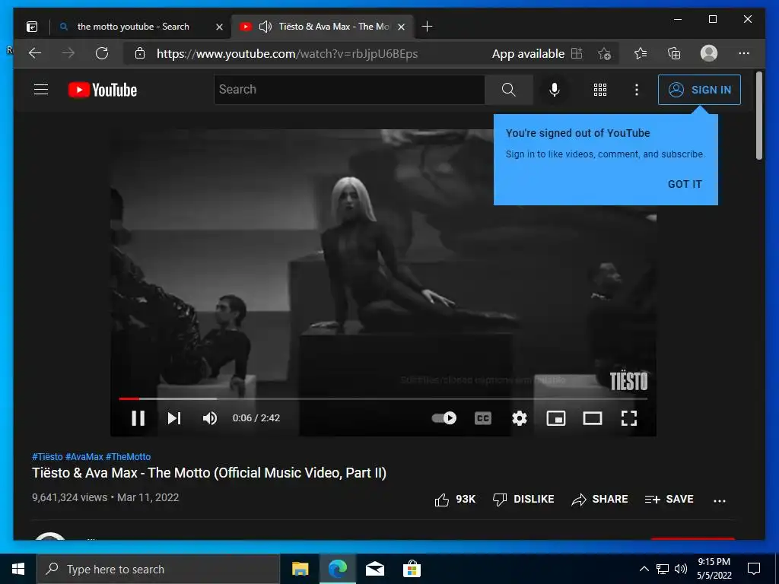This screenshot has height=584, width=779.
Task: SAVE the video to a playlist
Action: [669, 499]
